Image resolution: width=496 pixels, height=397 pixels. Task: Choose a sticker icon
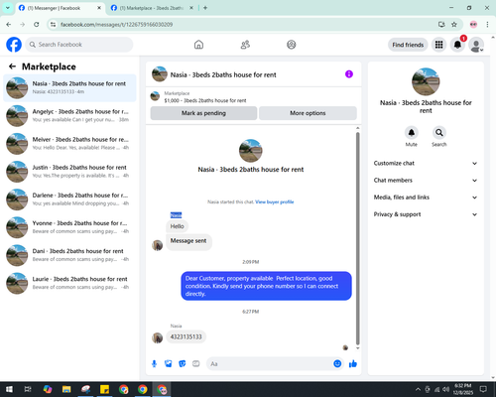tap(183, 364)
